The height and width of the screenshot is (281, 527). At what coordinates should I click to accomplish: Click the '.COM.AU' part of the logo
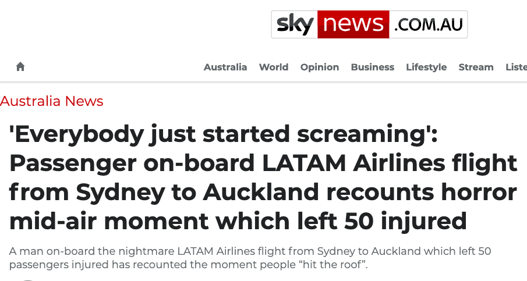[x=428, y=25]
